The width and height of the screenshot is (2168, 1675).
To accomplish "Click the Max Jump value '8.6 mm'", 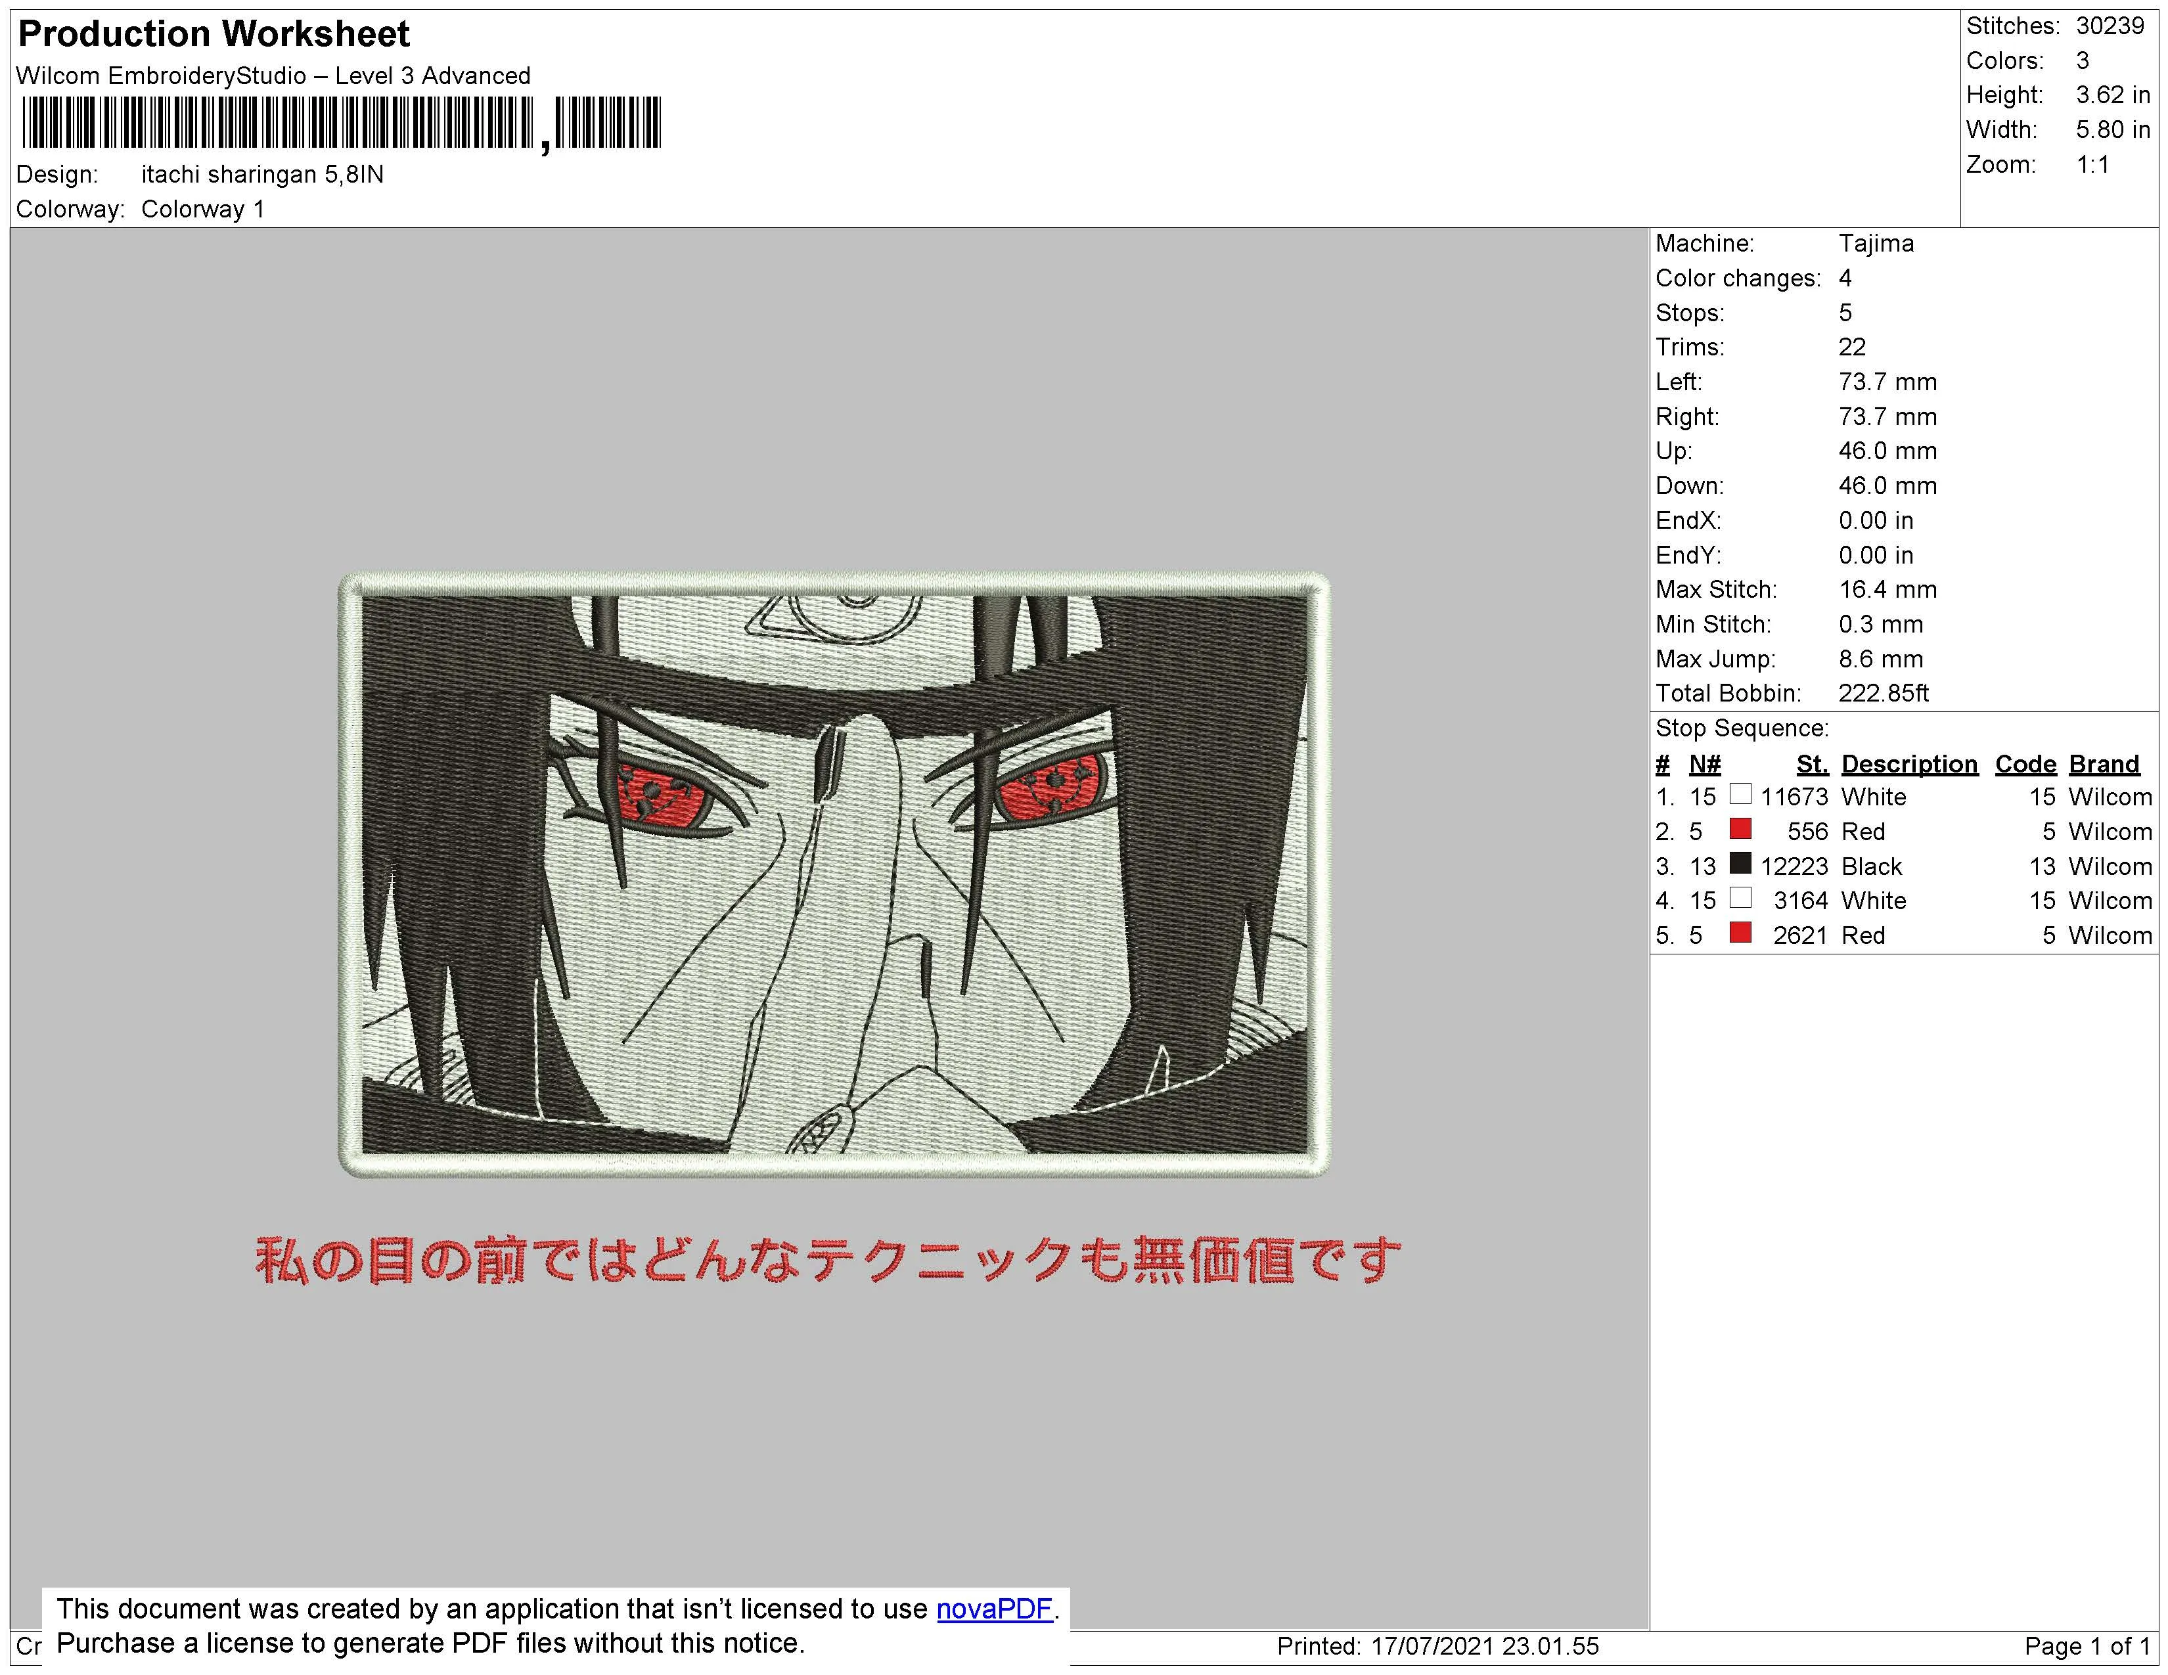I will click(1881, 659).
